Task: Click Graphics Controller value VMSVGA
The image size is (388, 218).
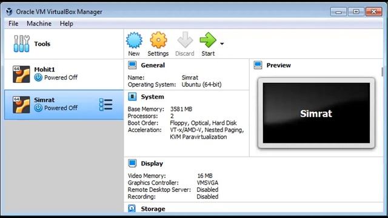Action: click(x=207, y=183)
